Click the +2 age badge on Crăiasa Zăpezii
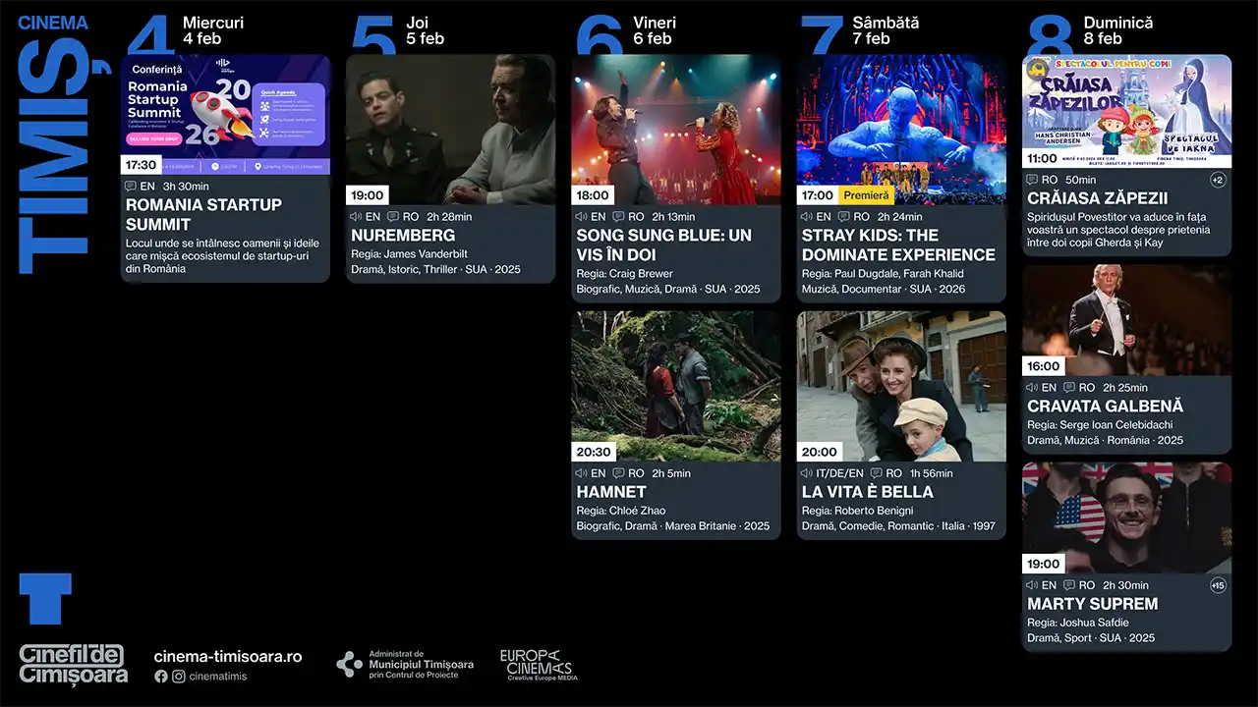 [x=1218, y=180]
